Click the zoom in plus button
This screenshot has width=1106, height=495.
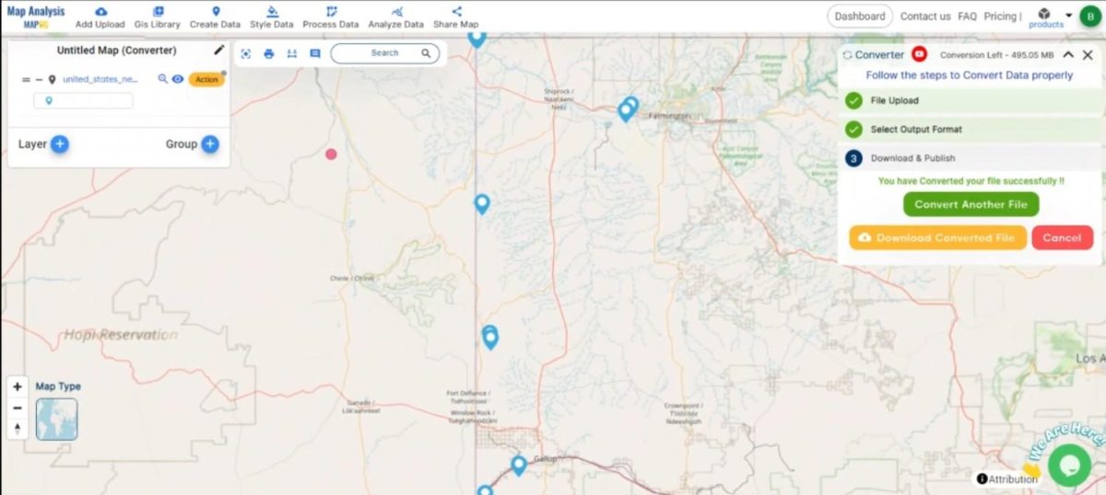click(18, 387)
